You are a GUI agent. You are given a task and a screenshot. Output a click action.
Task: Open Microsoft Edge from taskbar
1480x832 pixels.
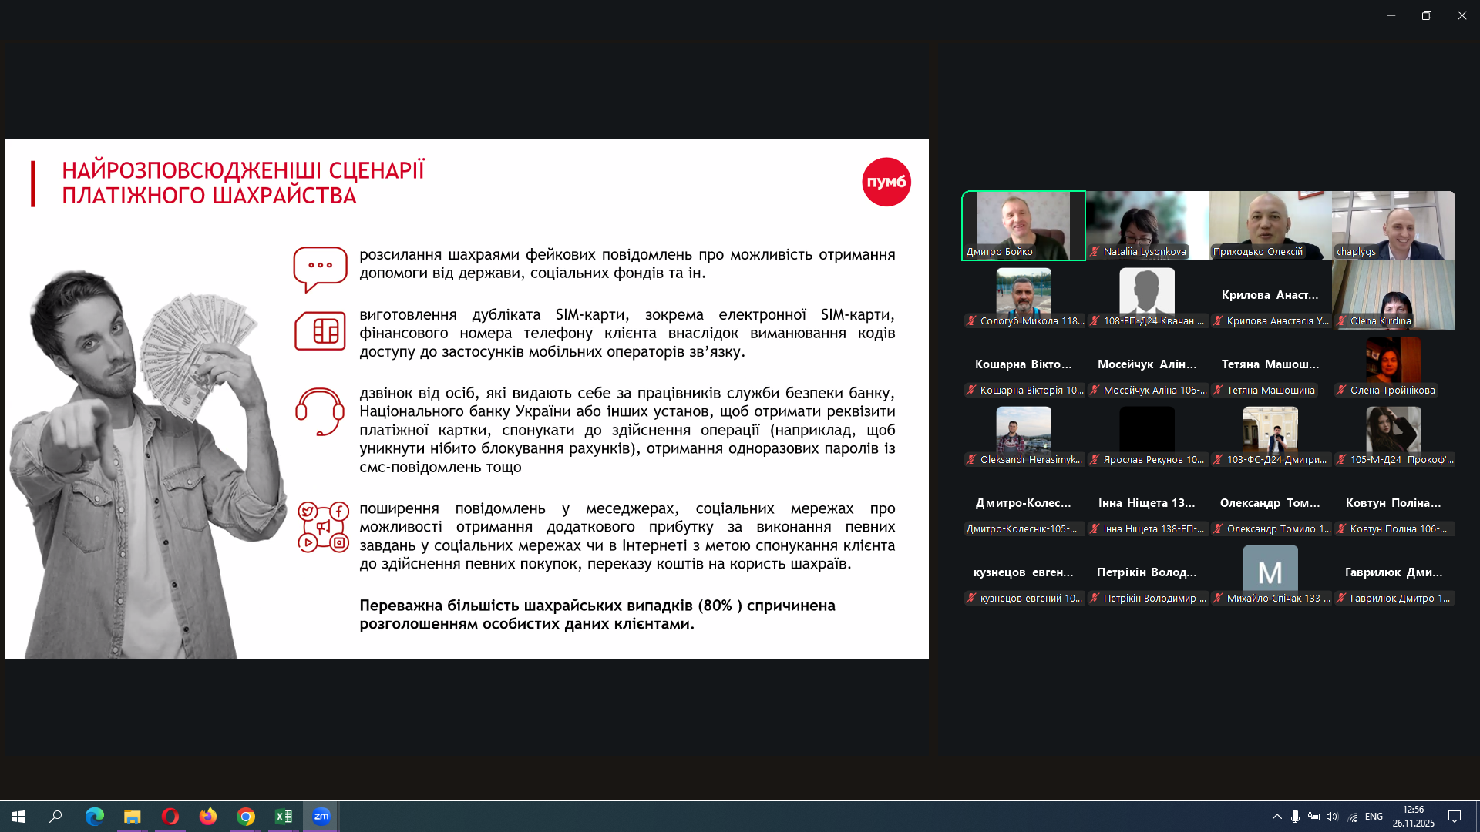[x=94, y=817]
